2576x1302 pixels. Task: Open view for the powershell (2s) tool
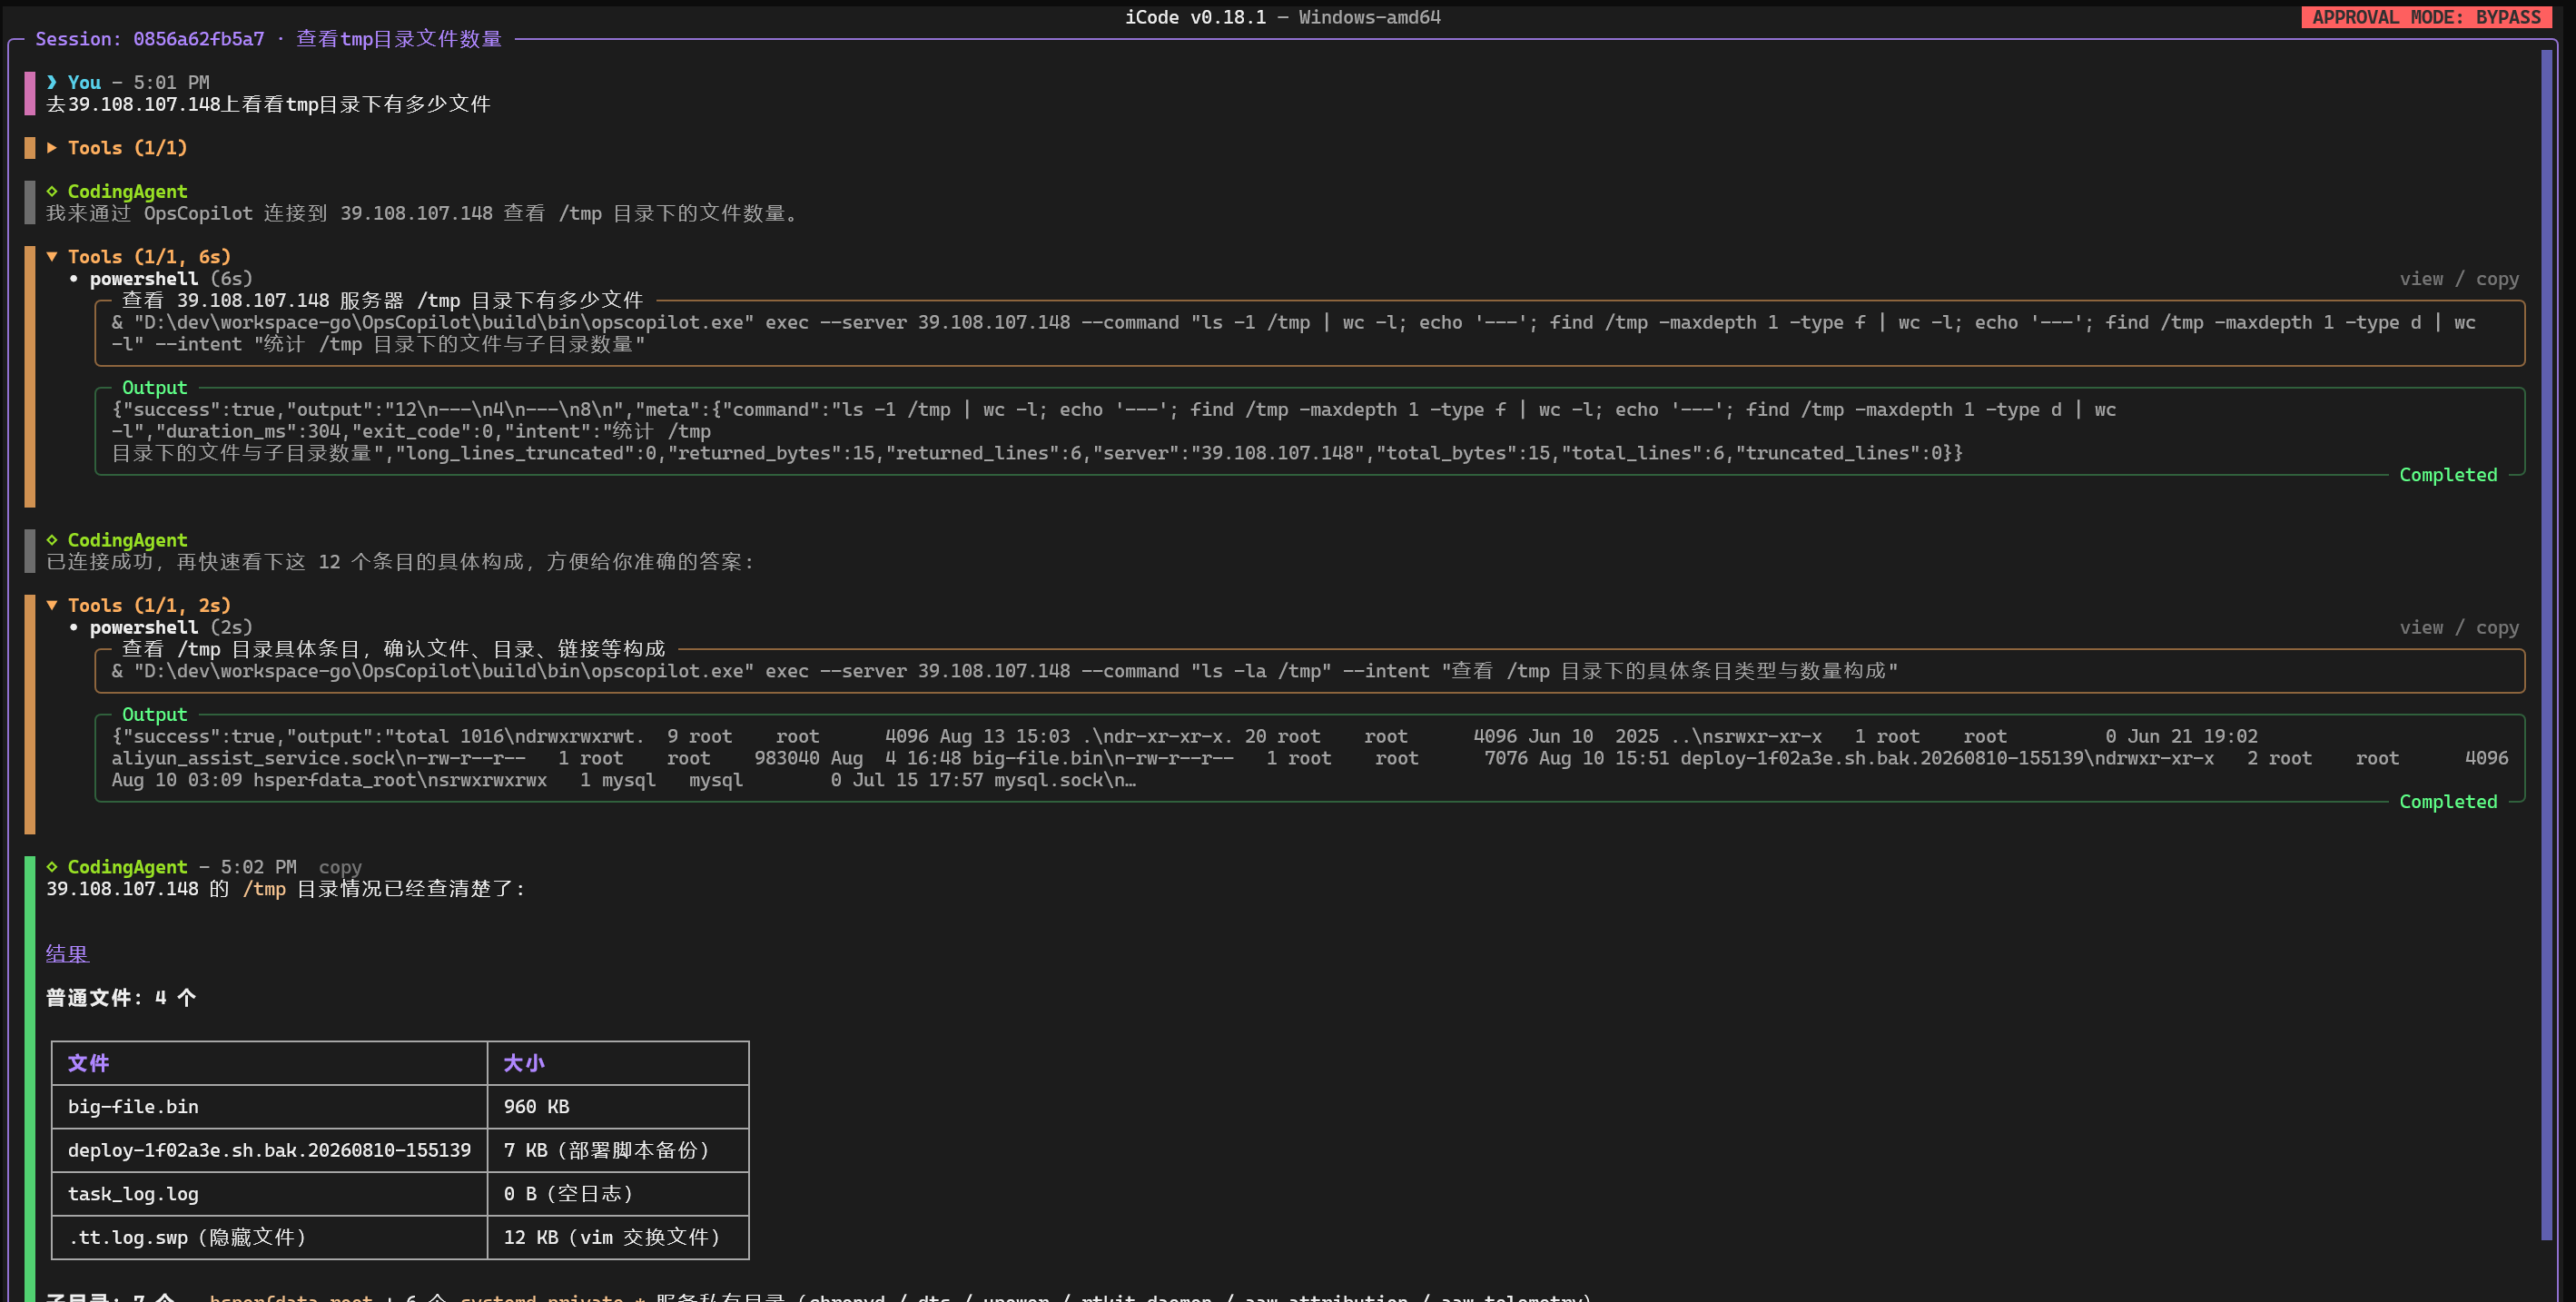click(2421, 627)
